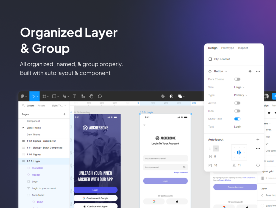Viewport: 276px width, 208px height.
Task: Switch to the Inspect tab
Action: pyautogui.click(x=243, y=48)
